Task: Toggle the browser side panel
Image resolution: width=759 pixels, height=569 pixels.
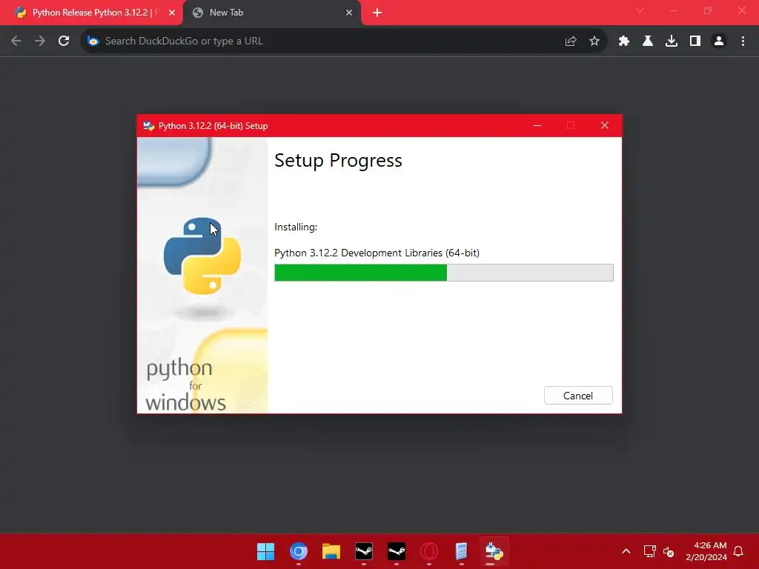Action: [x=695, y=41]
